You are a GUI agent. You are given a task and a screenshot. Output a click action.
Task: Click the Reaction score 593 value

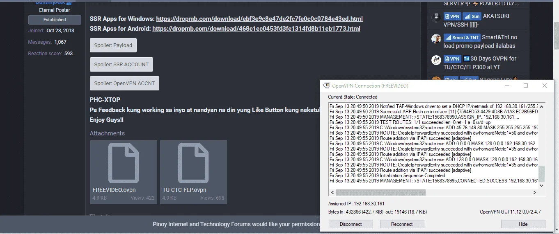[x=50, y=54]
